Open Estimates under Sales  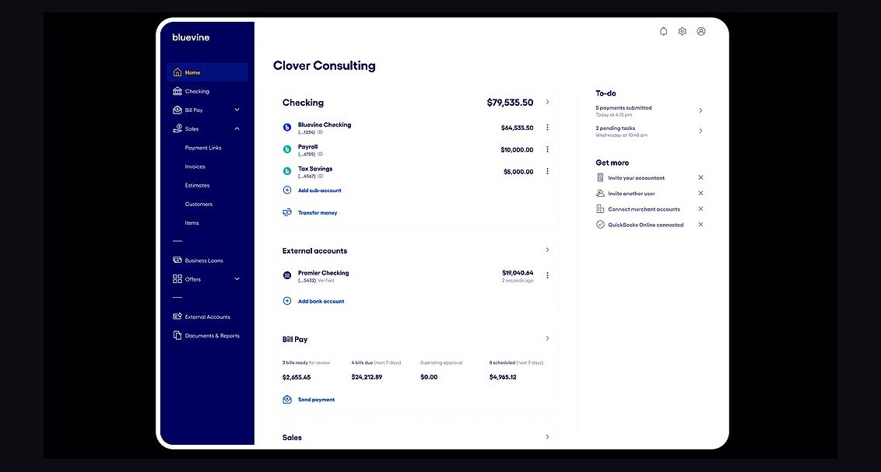(x=197, y=185)
